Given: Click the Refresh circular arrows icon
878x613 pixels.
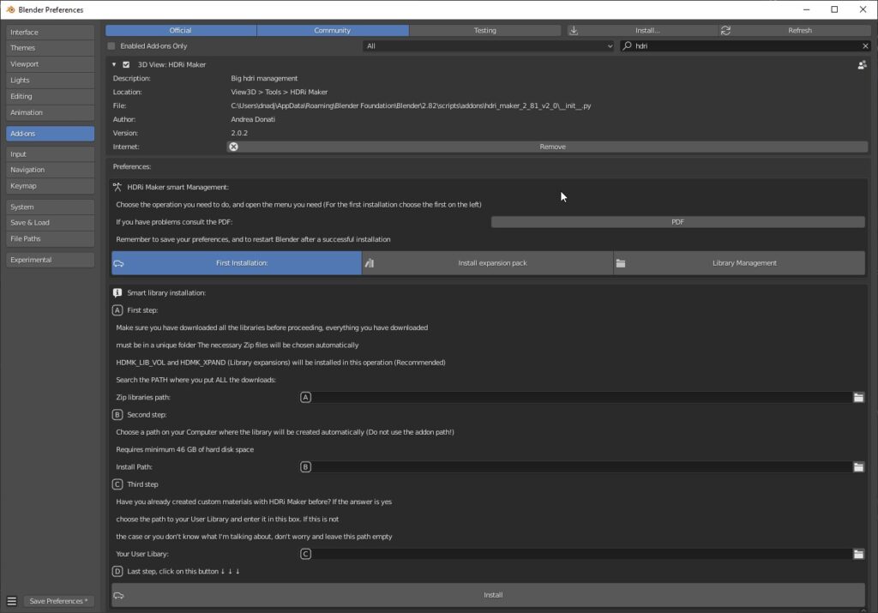Looking at the screenshot, I should click(x=725, y=30).
